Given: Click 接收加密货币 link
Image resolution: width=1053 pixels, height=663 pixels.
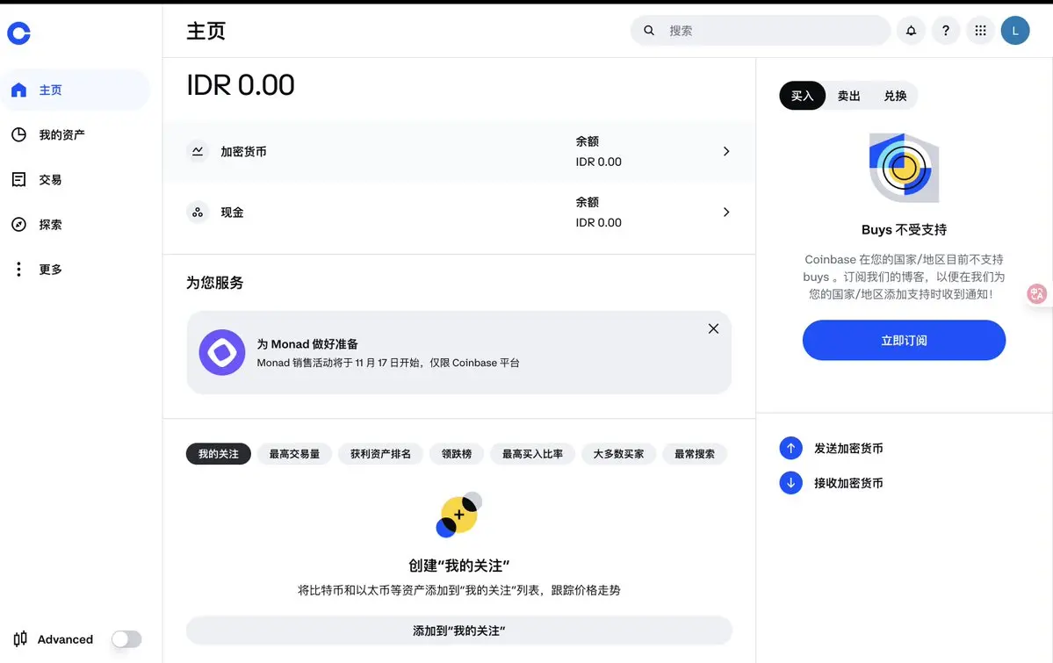Looking at the screenshot, I should pyautogui.click(x=848, y=483).
